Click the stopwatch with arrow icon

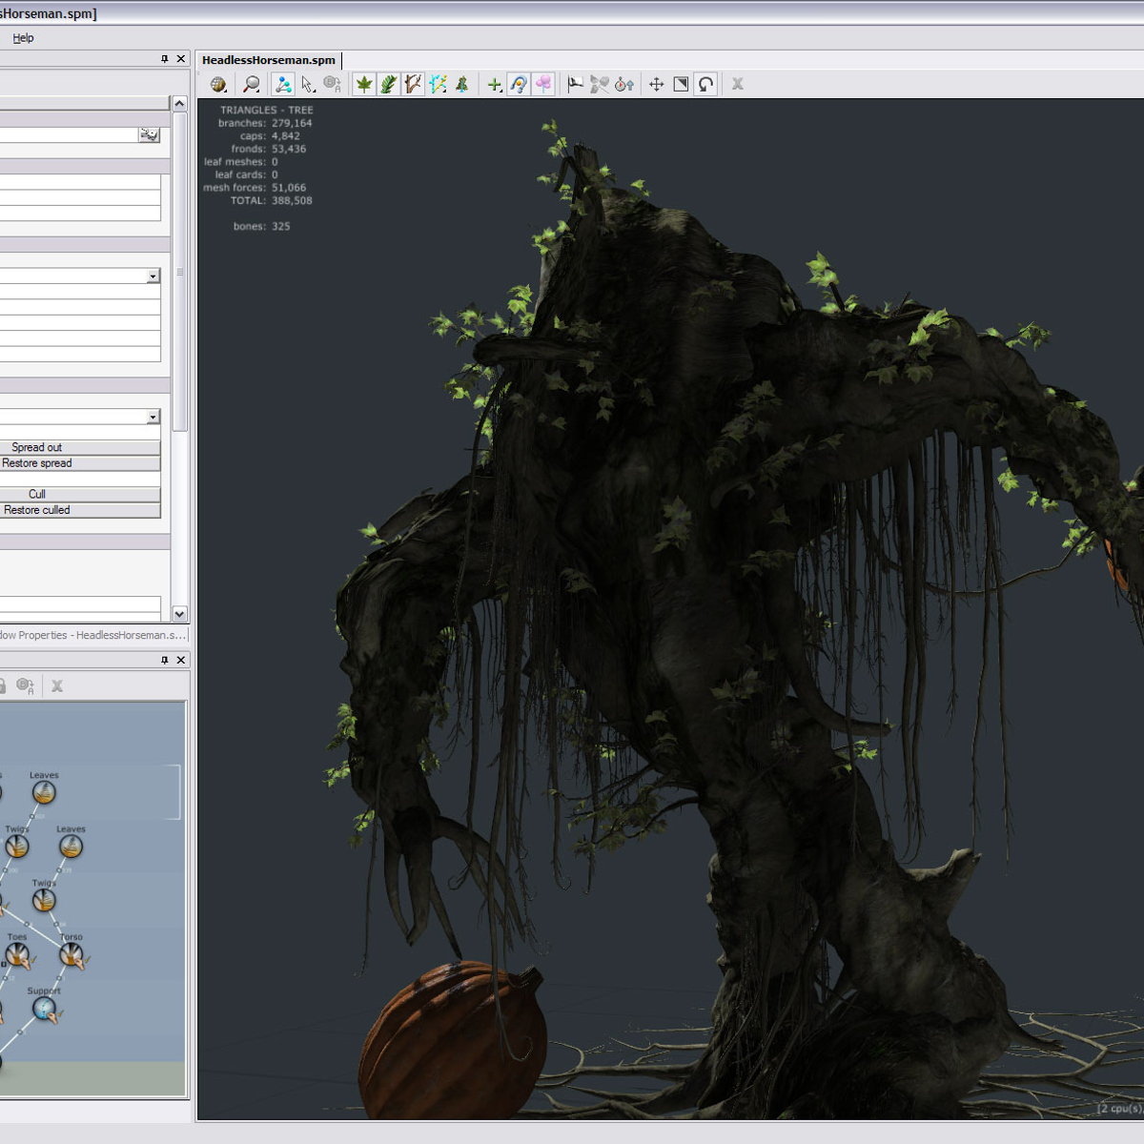(624, 84)
